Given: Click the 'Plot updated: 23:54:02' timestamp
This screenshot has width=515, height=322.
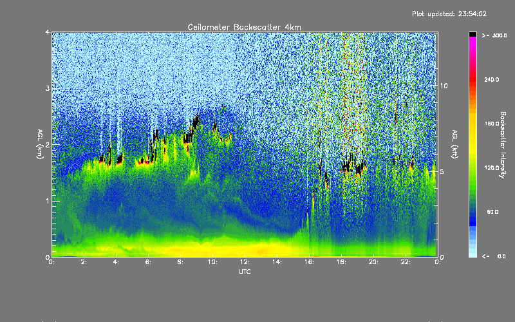Looking at the screenshot, I should pyautogui.click(x=449, y=14).
